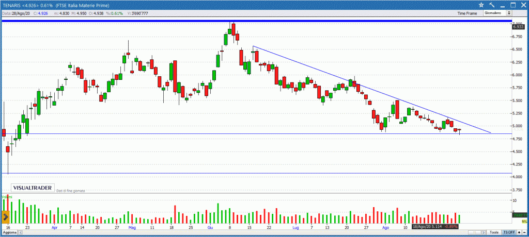Image resolution: width=529 pixels, height=237 pixels.
Task: Click the Volumi indicator label
Action: pyautogui.click(x=7, y=197)
